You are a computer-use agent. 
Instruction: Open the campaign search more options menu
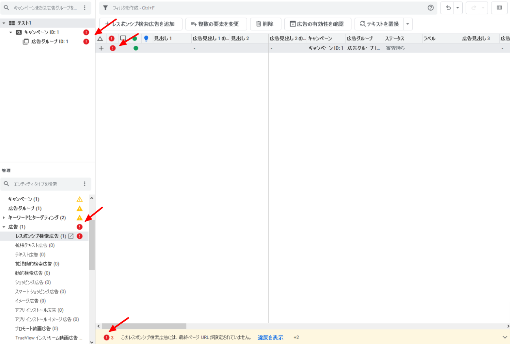click(x=84, y=8)
